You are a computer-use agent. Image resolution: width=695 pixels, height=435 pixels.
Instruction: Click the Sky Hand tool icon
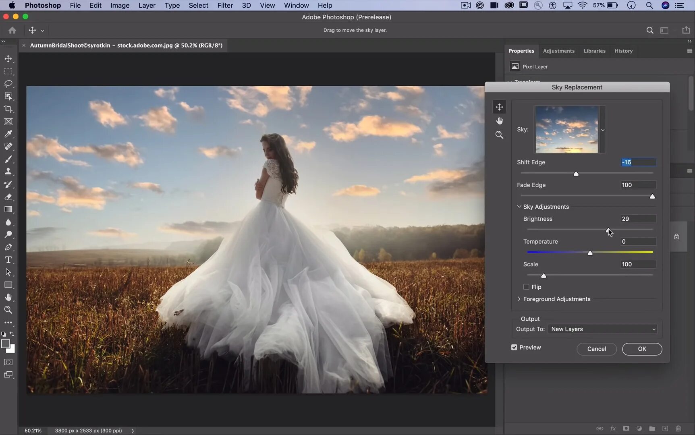point(499,121)
